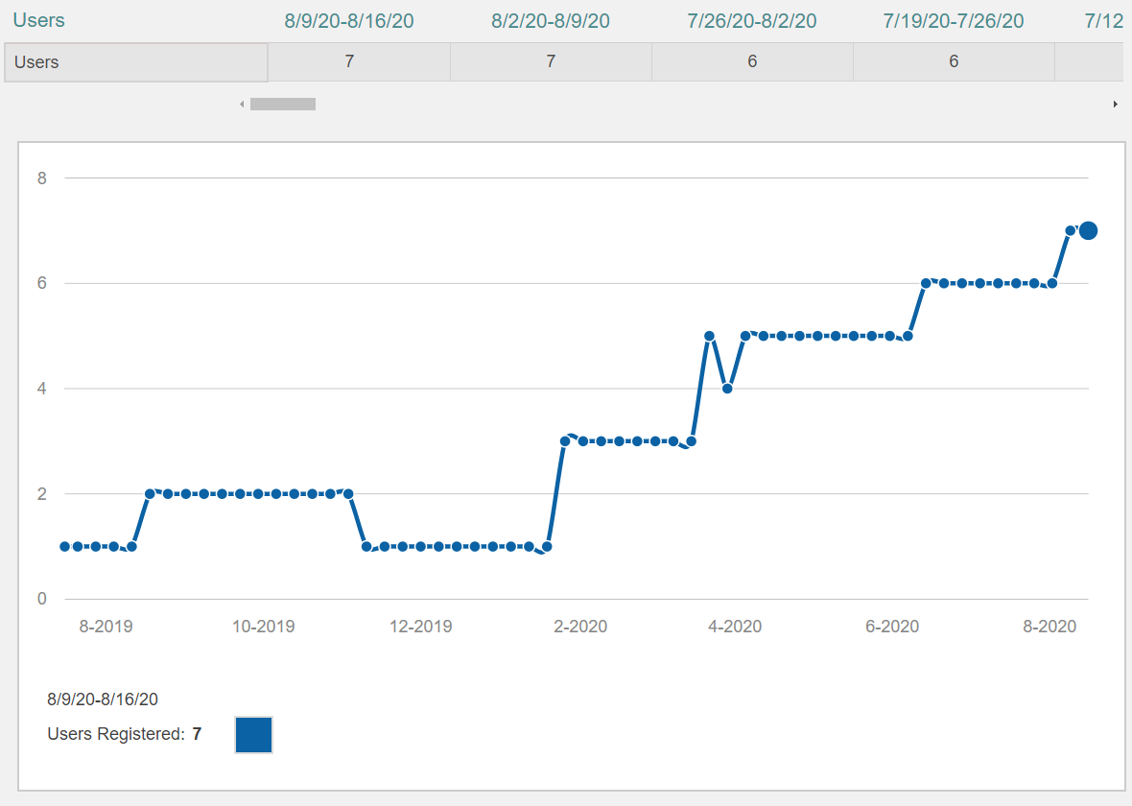
Task: Select the 8/2/20-8/9/20 column header
Action: [551, 21]
